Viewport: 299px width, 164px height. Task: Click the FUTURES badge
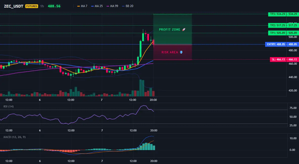pyautogui.click(x=32, y=6)
